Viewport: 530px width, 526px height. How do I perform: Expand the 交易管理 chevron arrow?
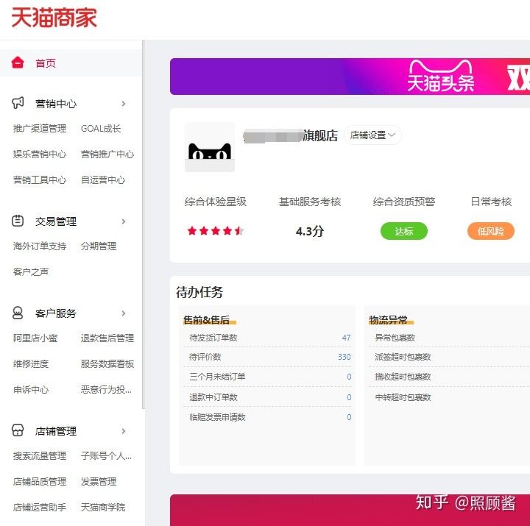(x=124, y=221)
